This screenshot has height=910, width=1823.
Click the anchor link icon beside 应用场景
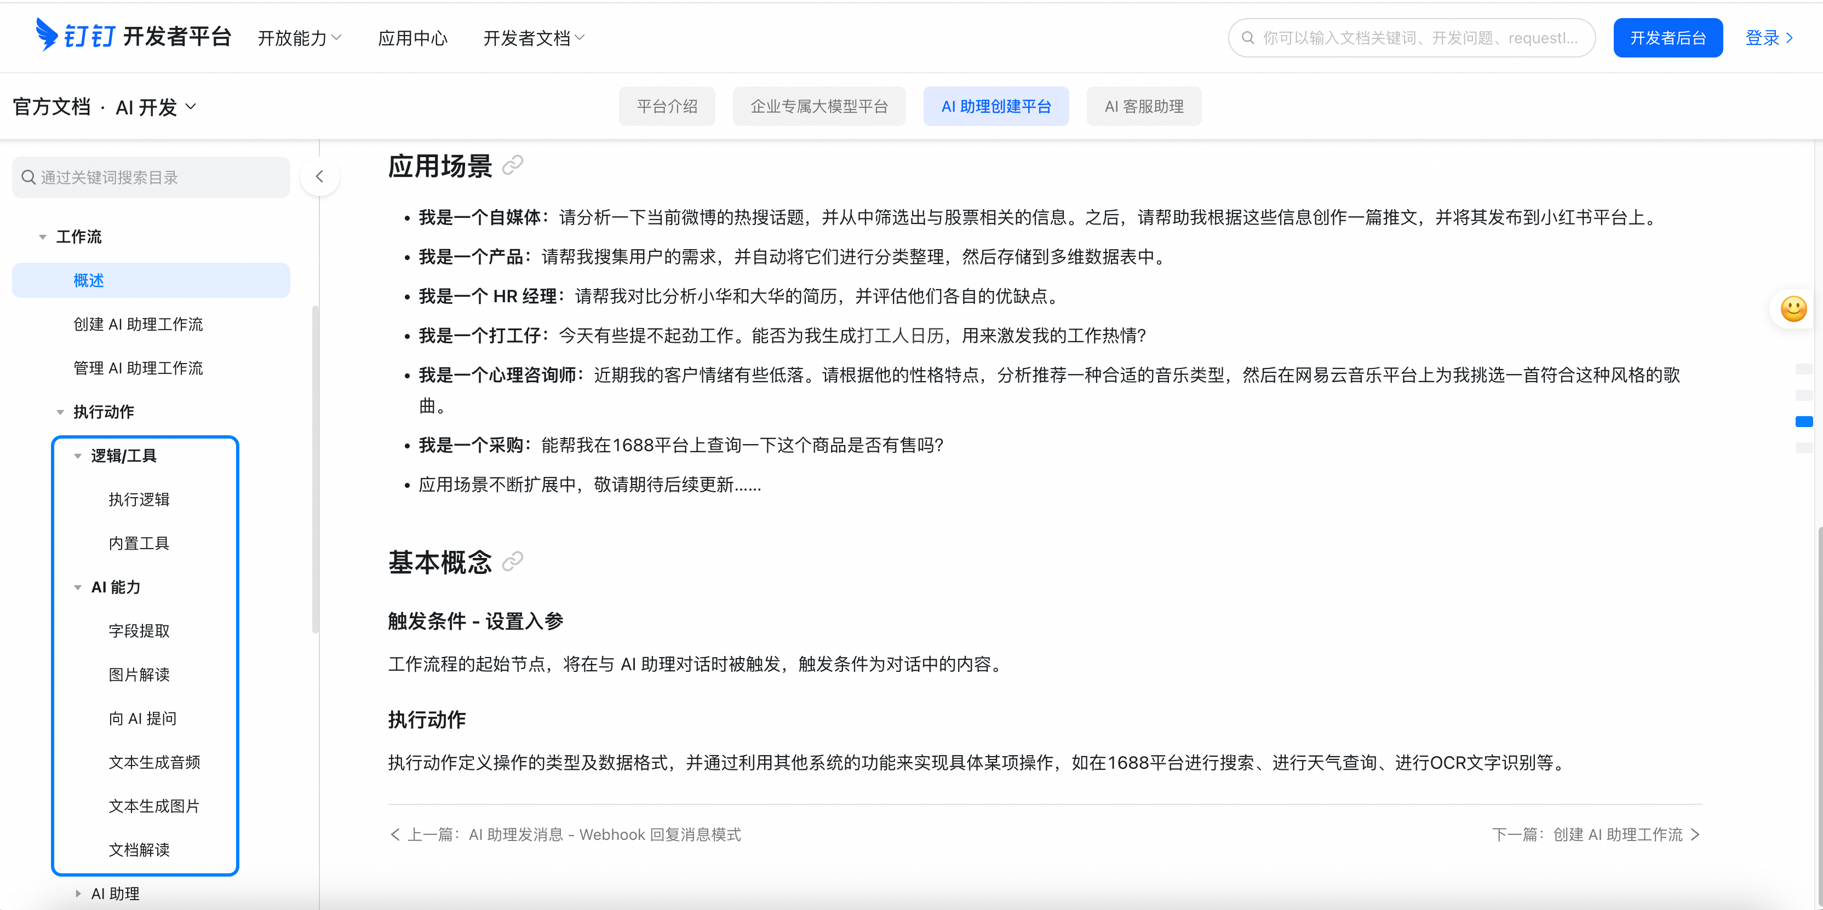click(x=512, y=165)
